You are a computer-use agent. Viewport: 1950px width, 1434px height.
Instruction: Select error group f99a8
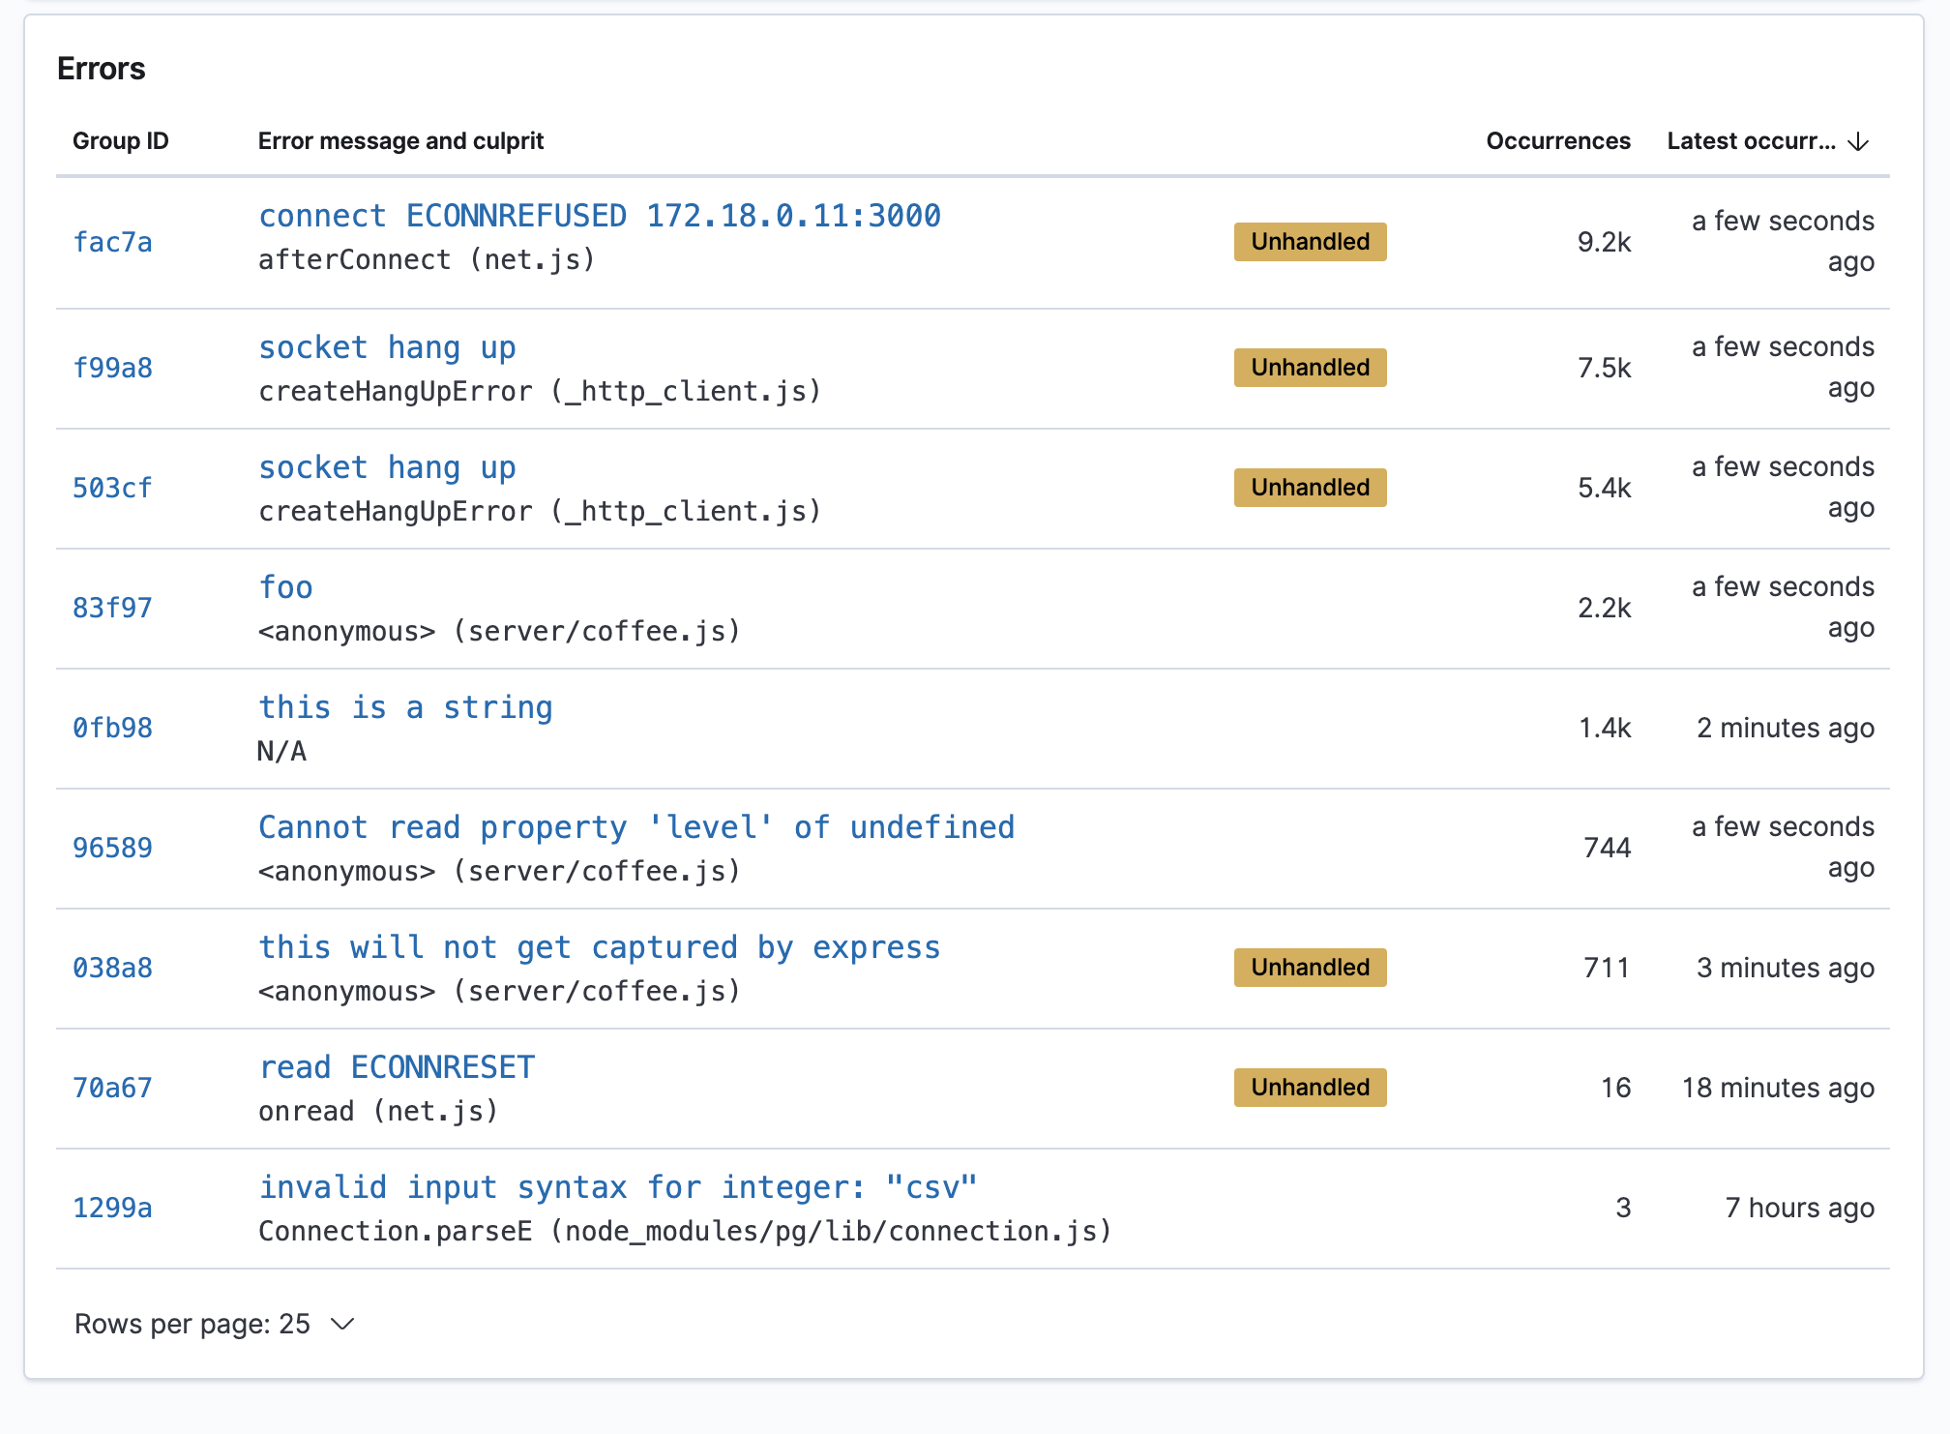(x=112, y=368)
